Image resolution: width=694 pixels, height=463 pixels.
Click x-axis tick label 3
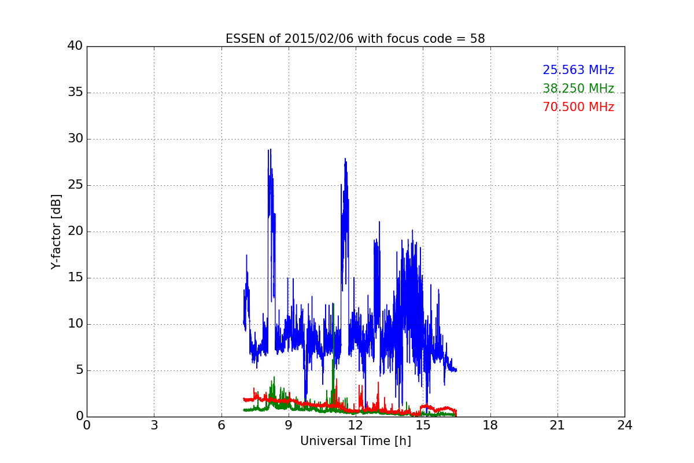click(154, 425)
